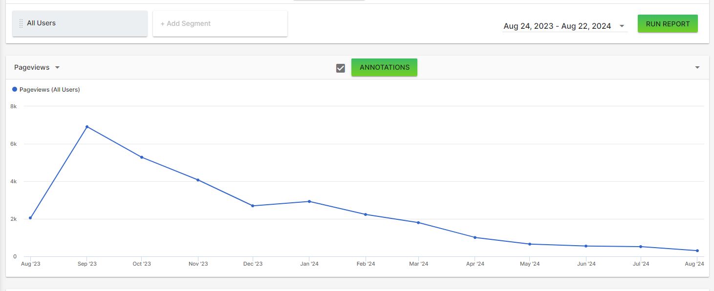
Task: Click the Sep '23 peak data point
Action: [x=87, y=127]
